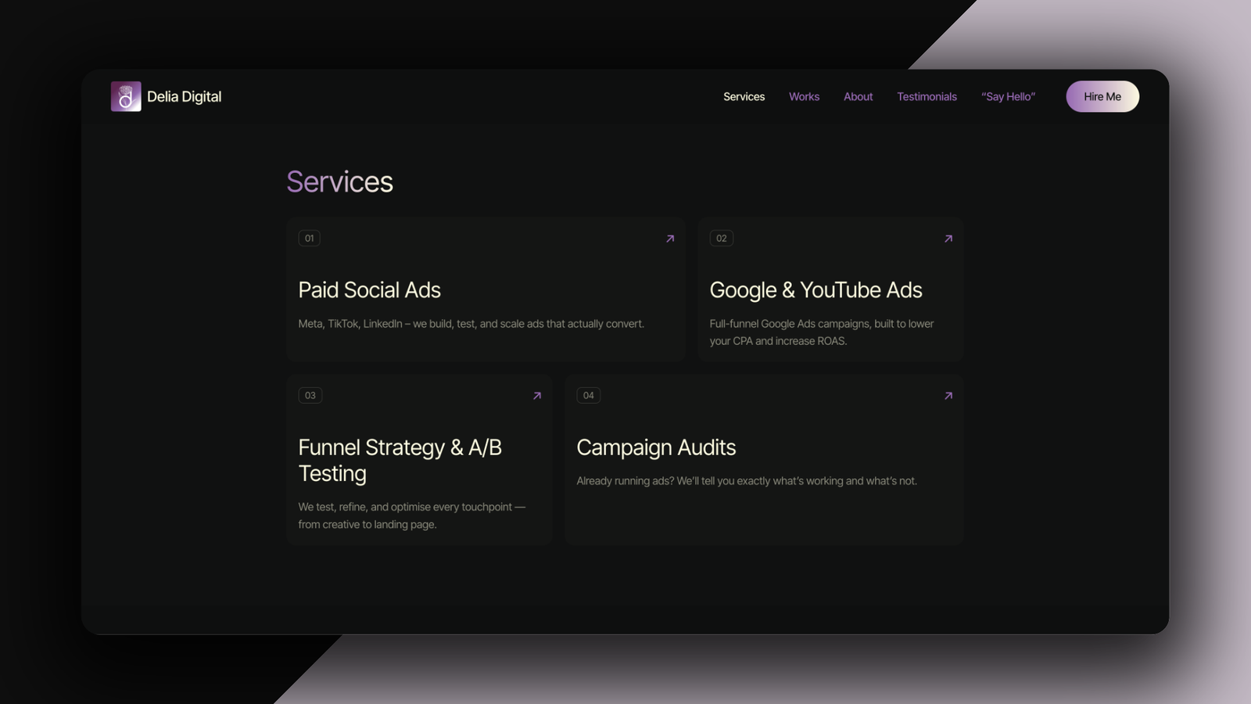Open the Works nav link

click(804, 97)
